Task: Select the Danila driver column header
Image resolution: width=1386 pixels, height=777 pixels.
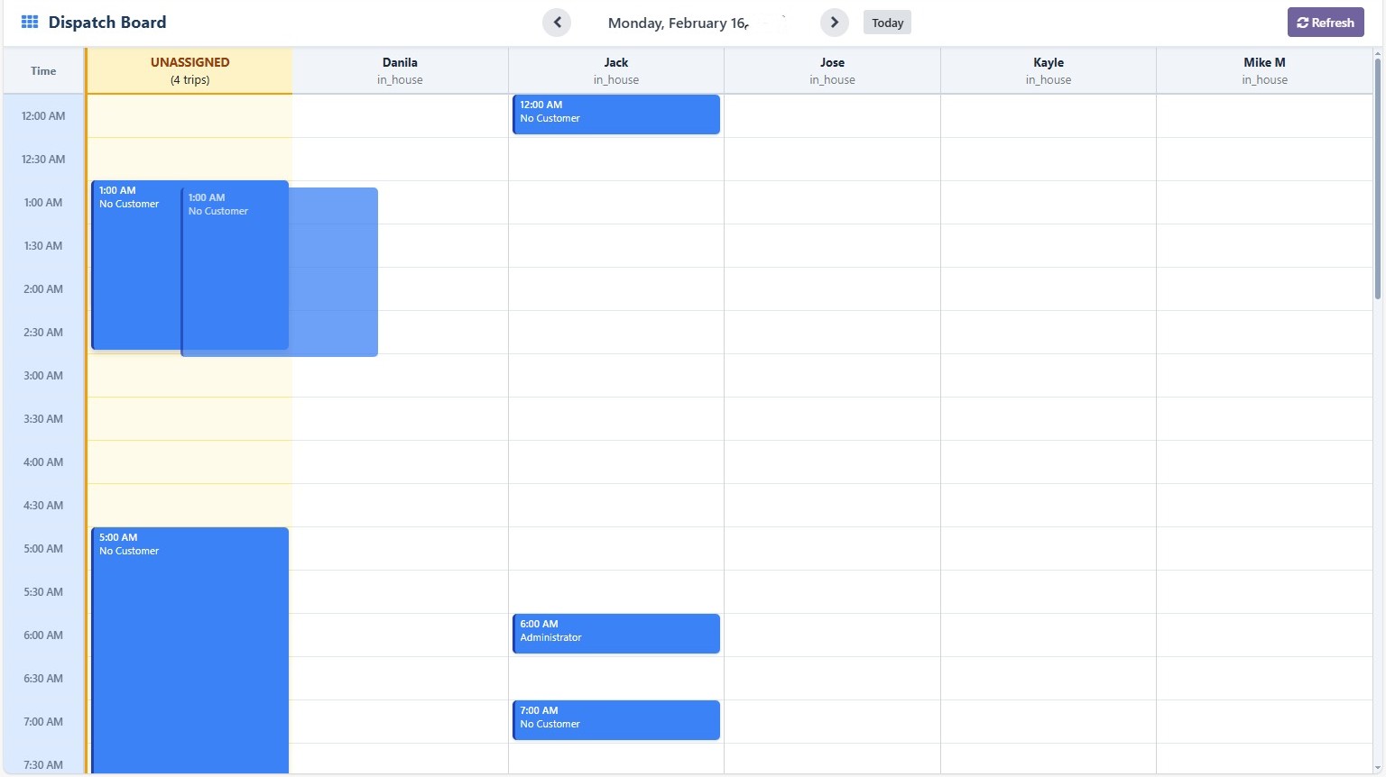Action: (400, 70)
